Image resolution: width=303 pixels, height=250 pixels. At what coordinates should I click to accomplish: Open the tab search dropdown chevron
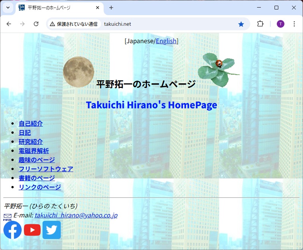(x=8, y=8)
